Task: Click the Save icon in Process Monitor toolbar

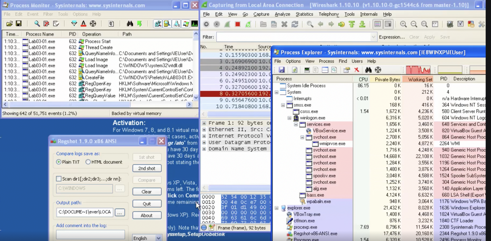Action: point(18,24)
